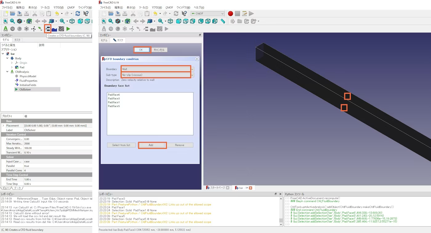The height and width of the screenshot is (233, 431).
Task: Click the fluid properties node icon in left toolbar
Action: point(33,29)
